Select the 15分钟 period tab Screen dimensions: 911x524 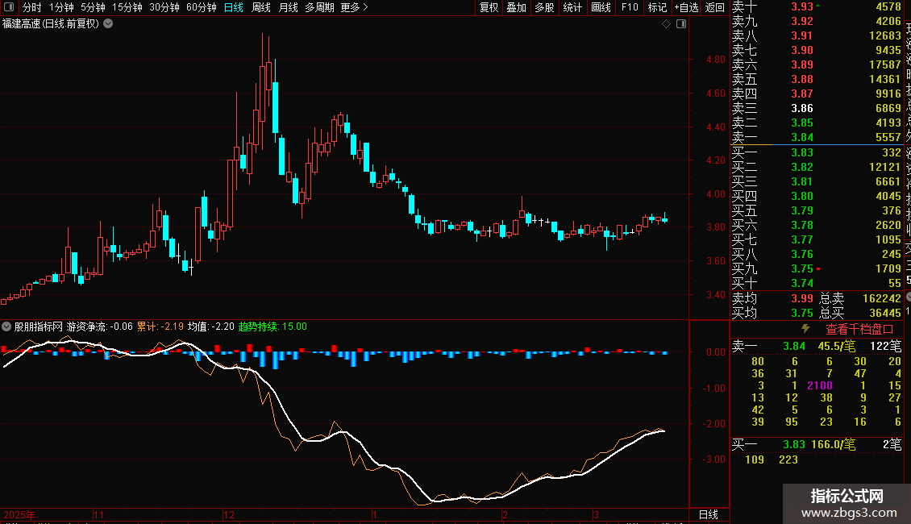127,7
